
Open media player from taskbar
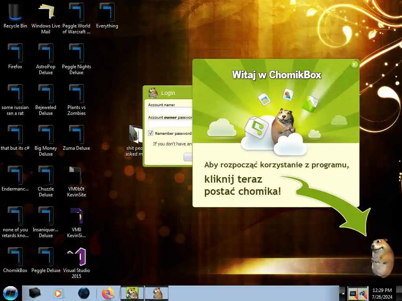click(58, 293)
